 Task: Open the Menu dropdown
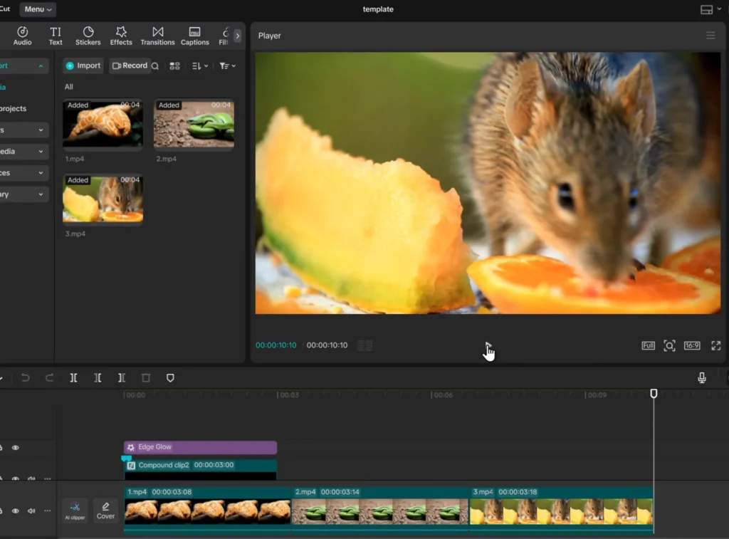(38, 9)
